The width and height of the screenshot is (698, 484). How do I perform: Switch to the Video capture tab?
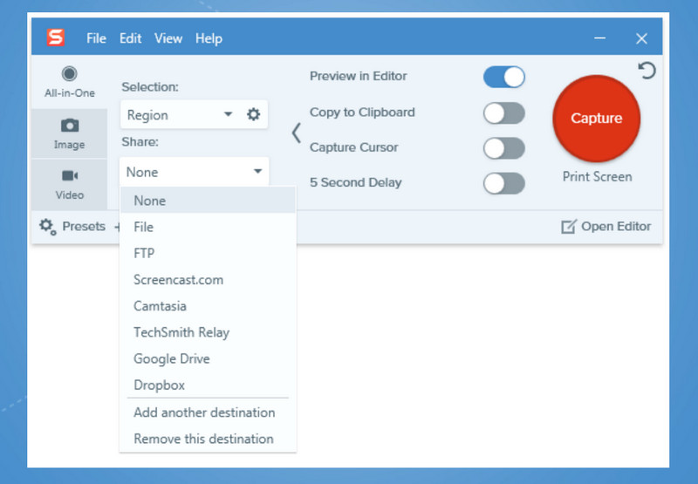[x=70, y=184]
